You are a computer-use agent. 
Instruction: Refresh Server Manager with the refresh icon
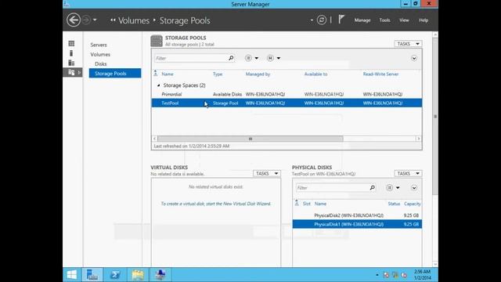322,20
